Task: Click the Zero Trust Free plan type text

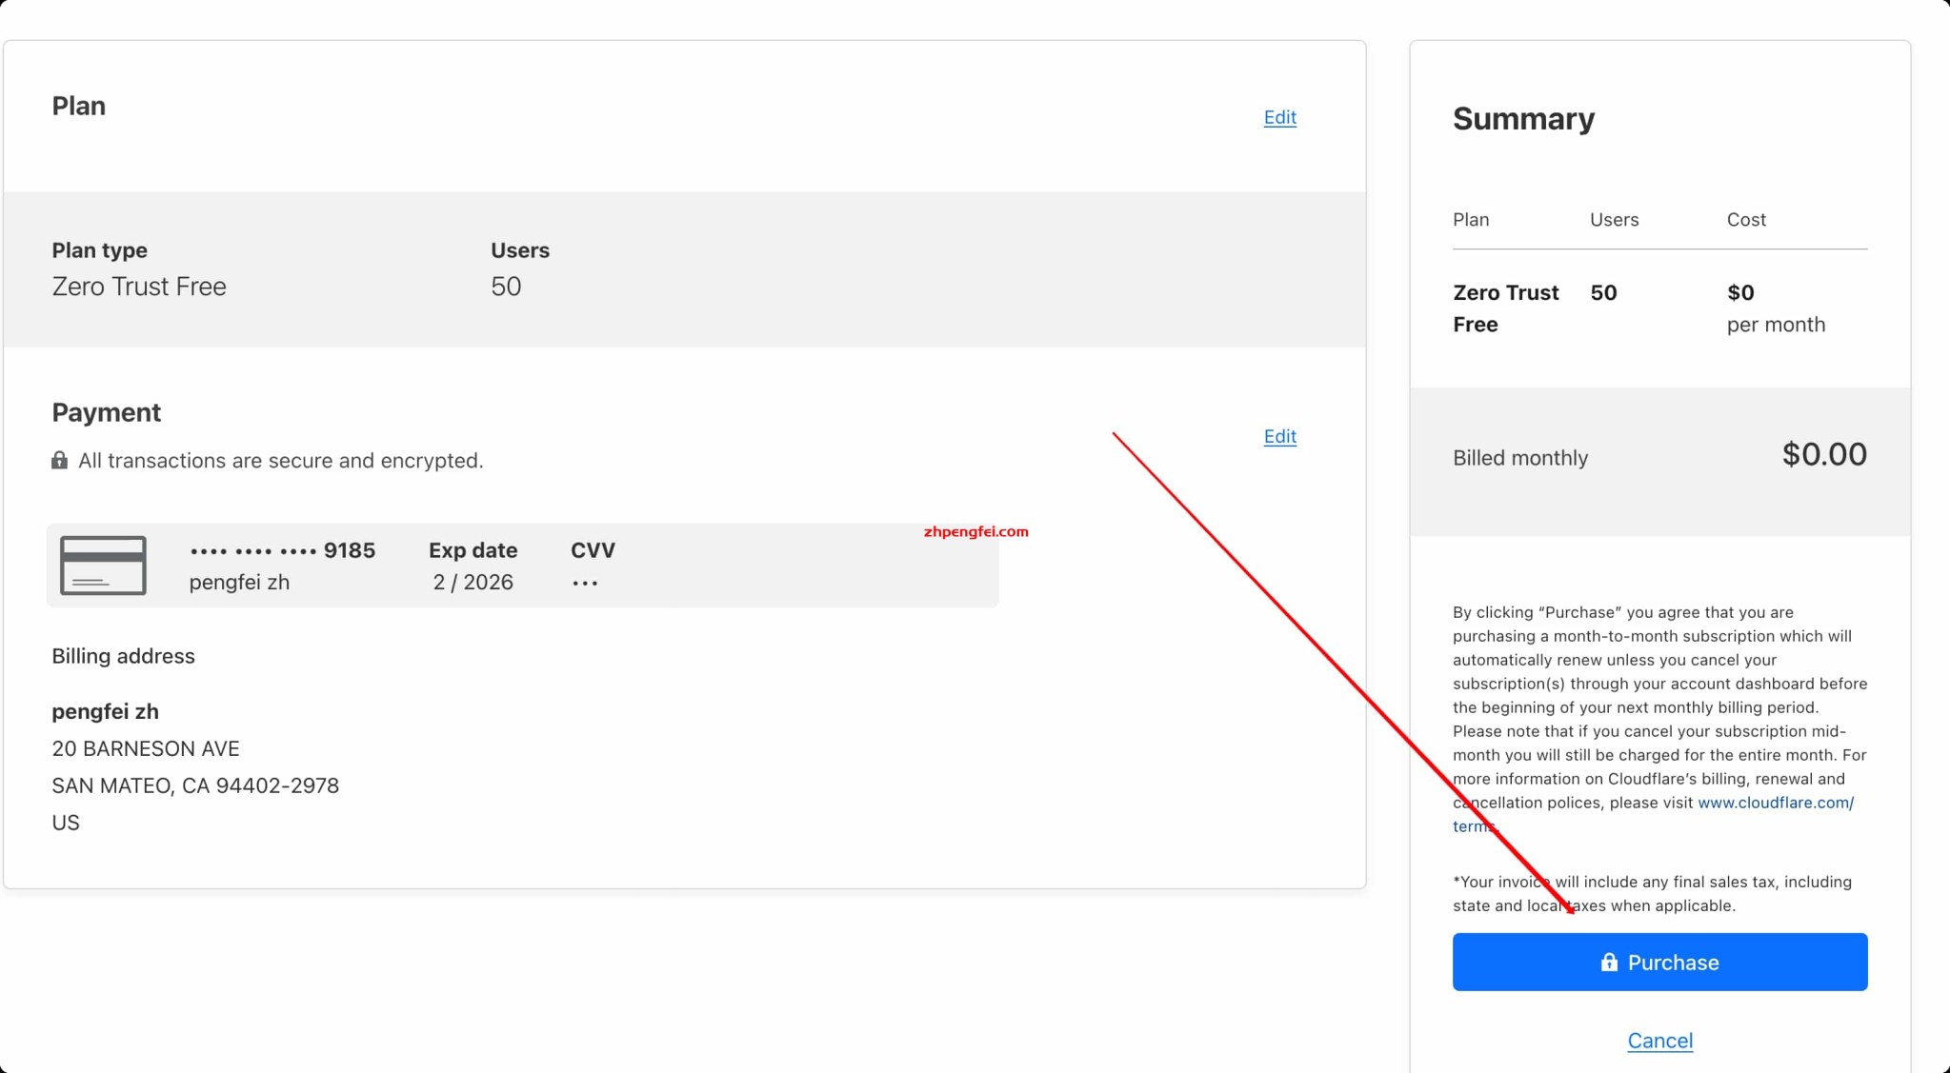Action: 139,287
